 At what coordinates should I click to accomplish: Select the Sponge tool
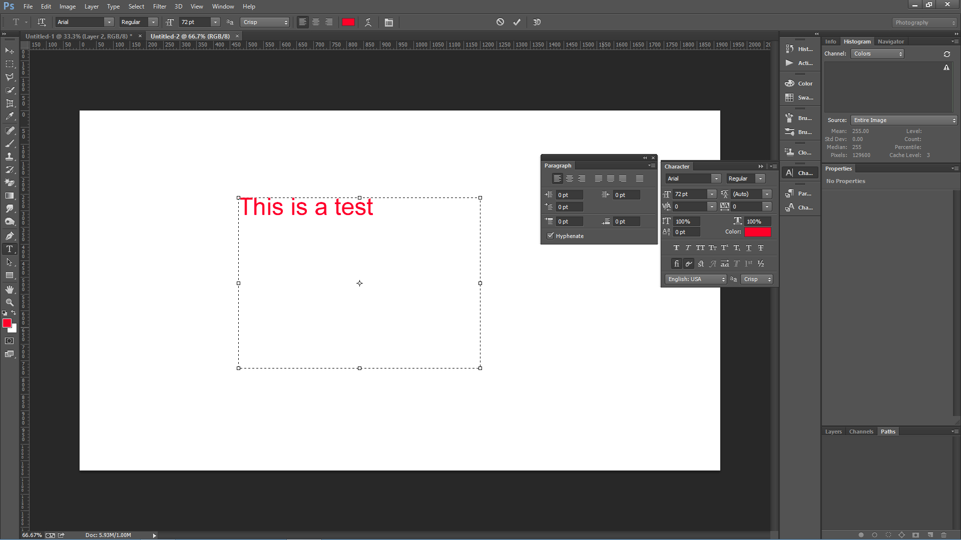point(10,221)
